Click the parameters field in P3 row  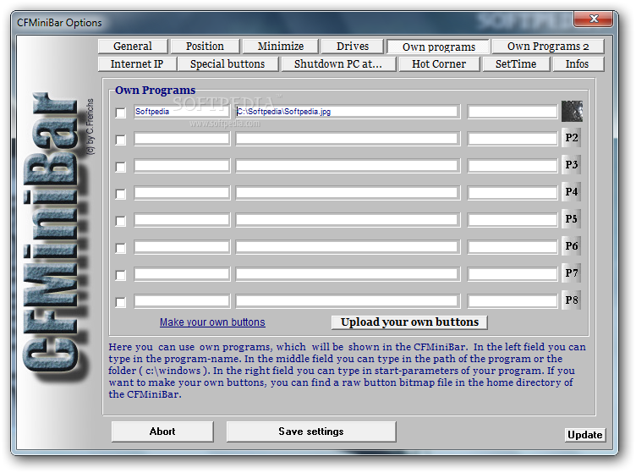point(513,166)
